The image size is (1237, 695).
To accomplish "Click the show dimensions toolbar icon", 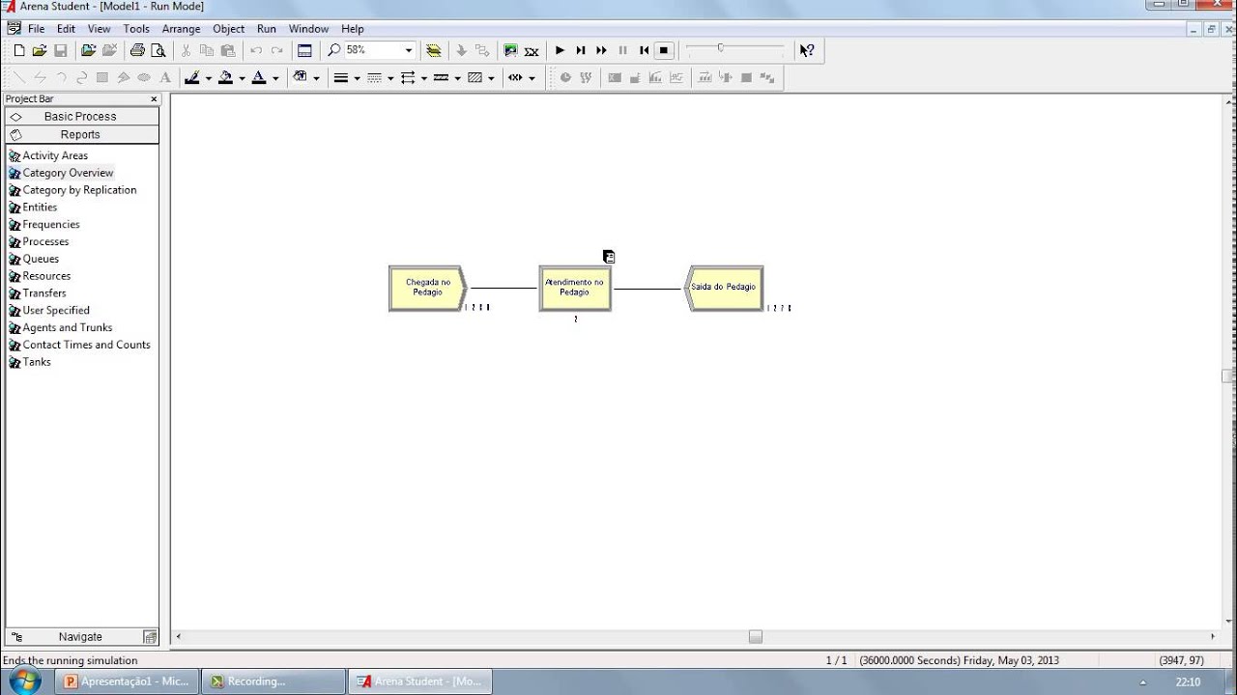I will coord(515,78).
